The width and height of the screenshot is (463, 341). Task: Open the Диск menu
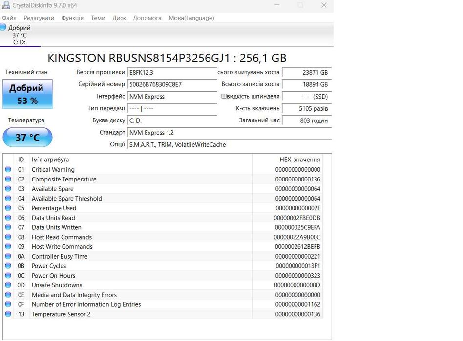click(x=119, y=18)
